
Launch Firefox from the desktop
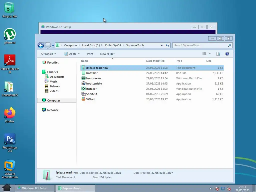pos(10,115)
